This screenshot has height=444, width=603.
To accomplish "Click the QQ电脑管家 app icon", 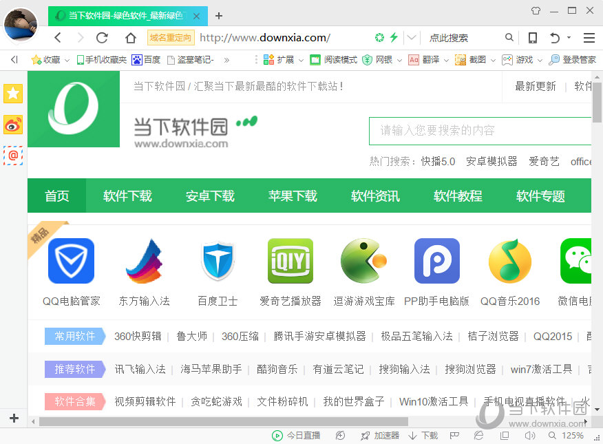I will click(x=71, y=261).
